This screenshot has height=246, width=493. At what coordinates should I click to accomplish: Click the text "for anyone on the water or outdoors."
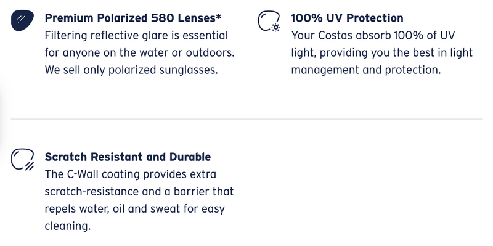pyautogui.click(x=140, y=52)
